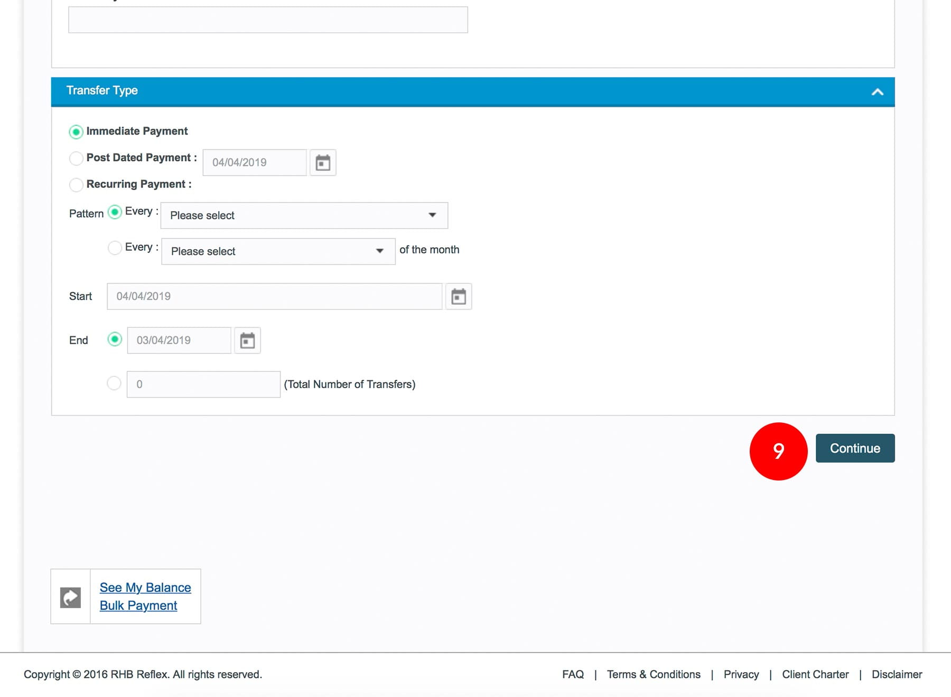Screen dimensions: 951x697
Task: Select Total Number of Transfers radio button
Action: click(114, 383)
